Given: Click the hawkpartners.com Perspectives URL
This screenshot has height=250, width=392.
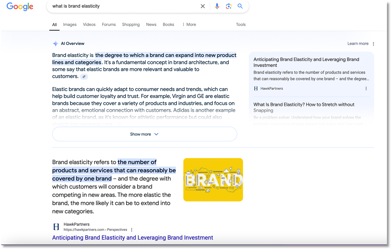Looking at the screenshot, I should [x=95, y=230].
